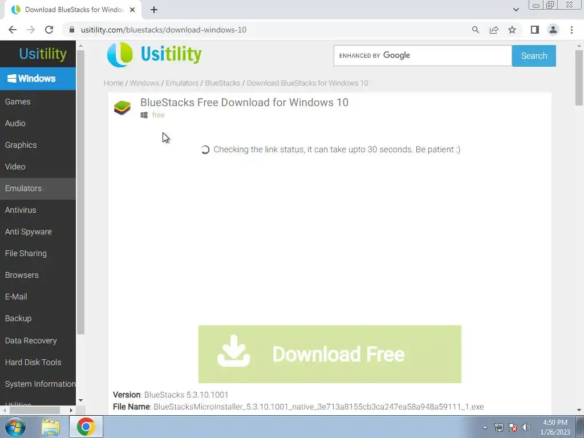Screen dimensions: 584x438
Task: Expand the tab search dropdown arrow
Action: pos(516,10)
